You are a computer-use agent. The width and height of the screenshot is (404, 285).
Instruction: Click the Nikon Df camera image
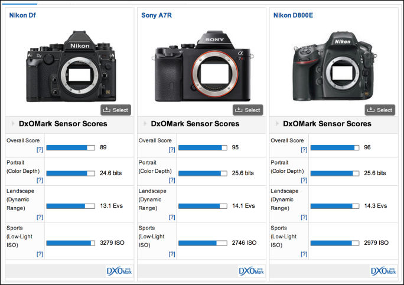[x=71, y=67]
